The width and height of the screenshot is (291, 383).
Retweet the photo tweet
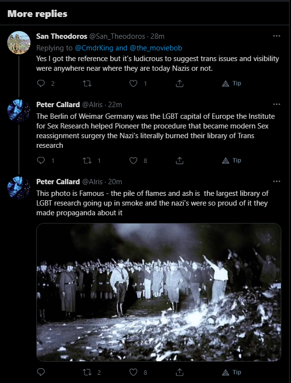coord(87,372)
